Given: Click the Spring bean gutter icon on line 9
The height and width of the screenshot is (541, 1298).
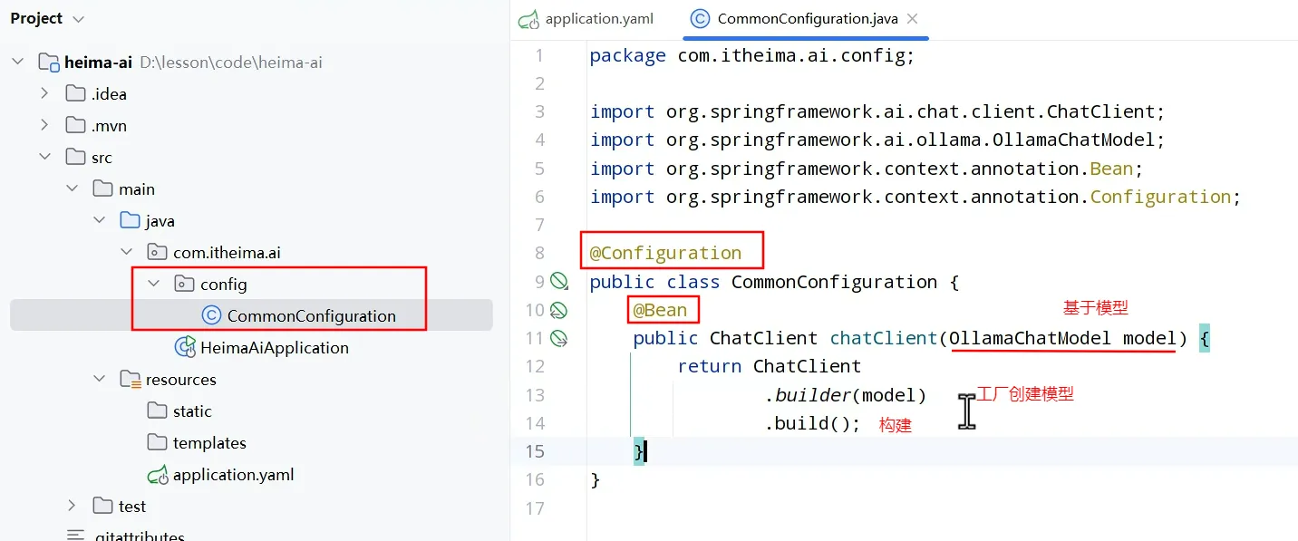Looking at the screenshot, I should click(x=559, y=282).
